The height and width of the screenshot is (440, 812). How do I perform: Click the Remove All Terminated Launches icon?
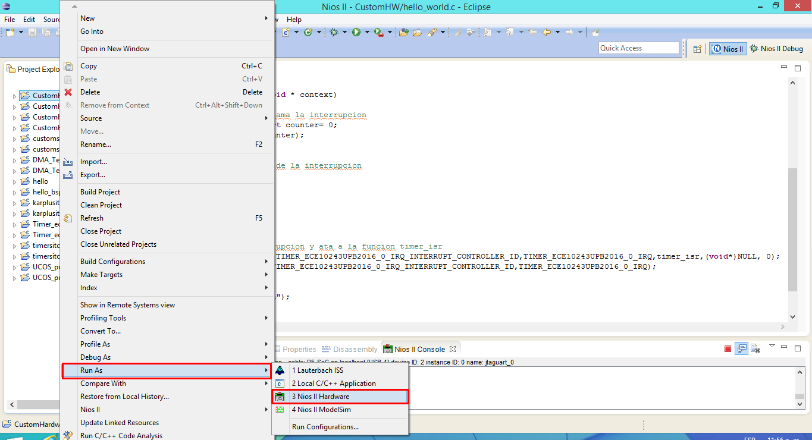click(x=755, y=348)
